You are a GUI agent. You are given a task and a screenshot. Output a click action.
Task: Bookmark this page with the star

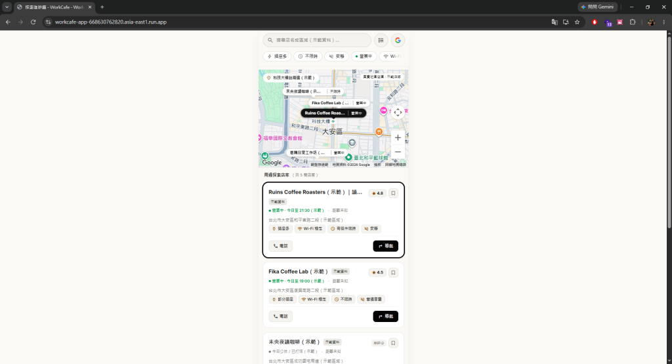pos(577,22)
